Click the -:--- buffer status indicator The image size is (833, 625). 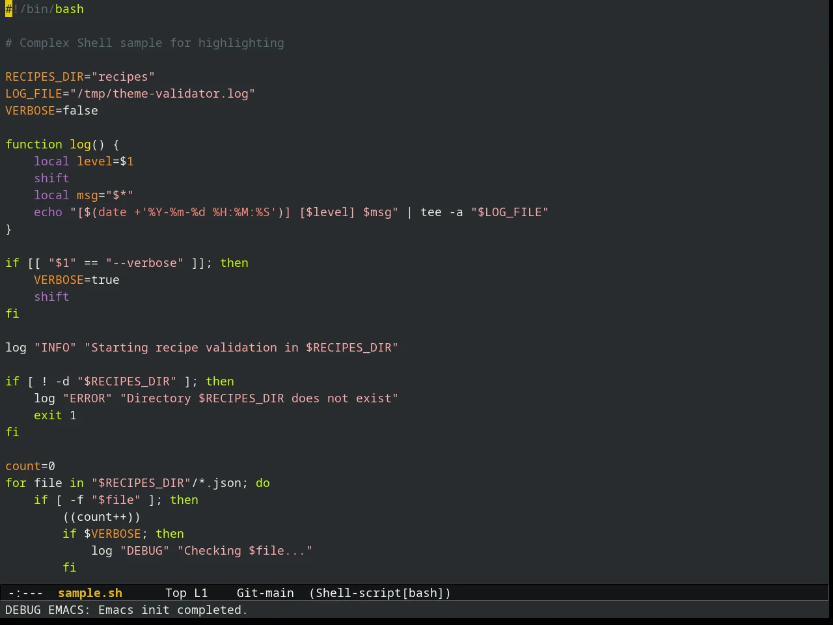click(x=26, y=593)
